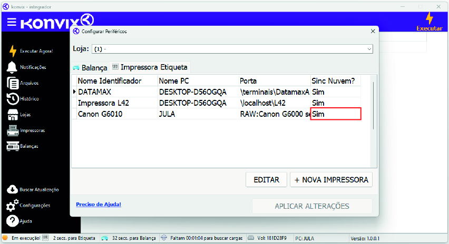Click the DATAMAX row indicator arrow
Screen dimensions: 449x244
point(74,91)
